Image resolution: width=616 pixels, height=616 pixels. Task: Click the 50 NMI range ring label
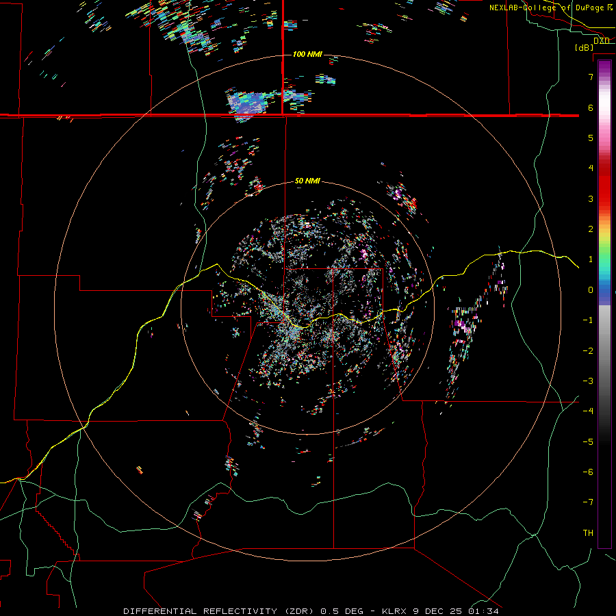tap(307, 181)
